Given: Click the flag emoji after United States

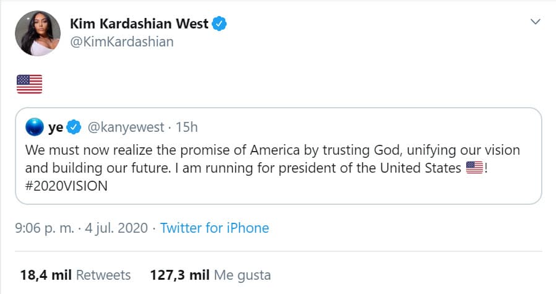Looking at the screenshot, I should tap(473, 168).
